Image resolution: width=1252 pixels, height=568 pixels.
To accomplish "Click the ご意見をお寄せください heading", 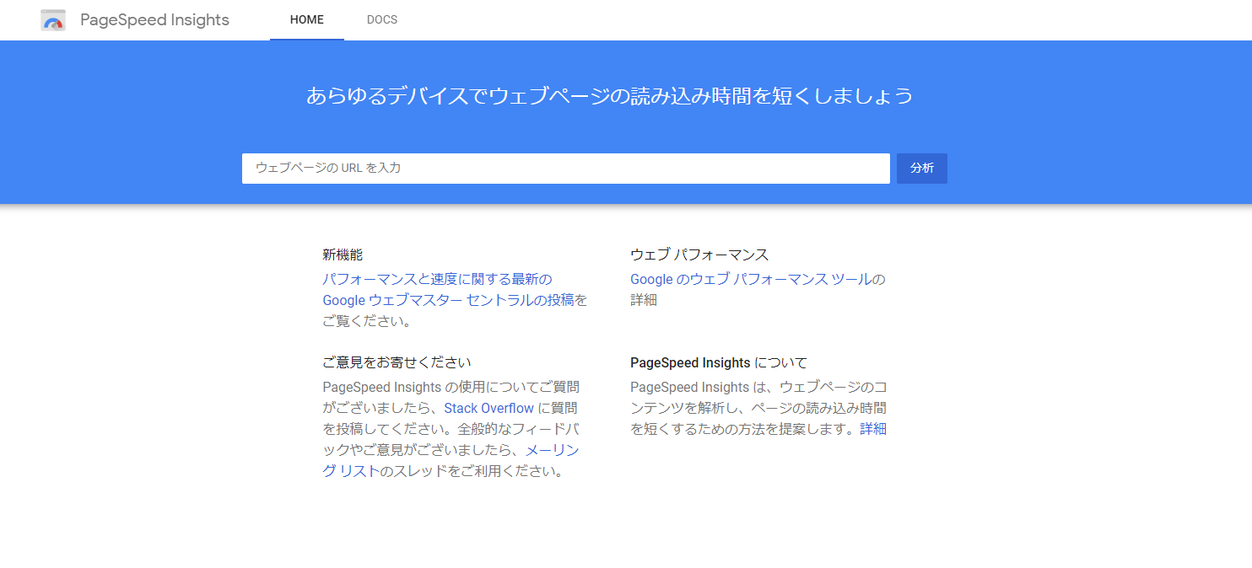I will 397,362.
